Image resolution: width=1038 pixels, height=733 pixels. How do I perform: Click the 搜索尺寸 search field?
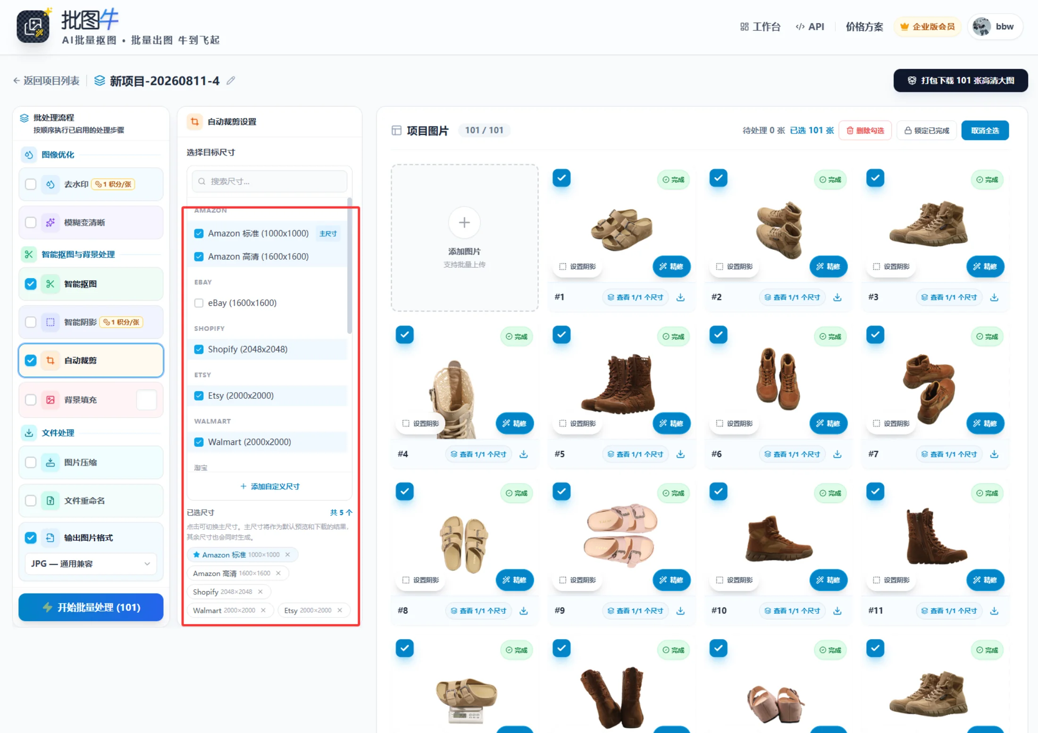[x=269, y=181]
